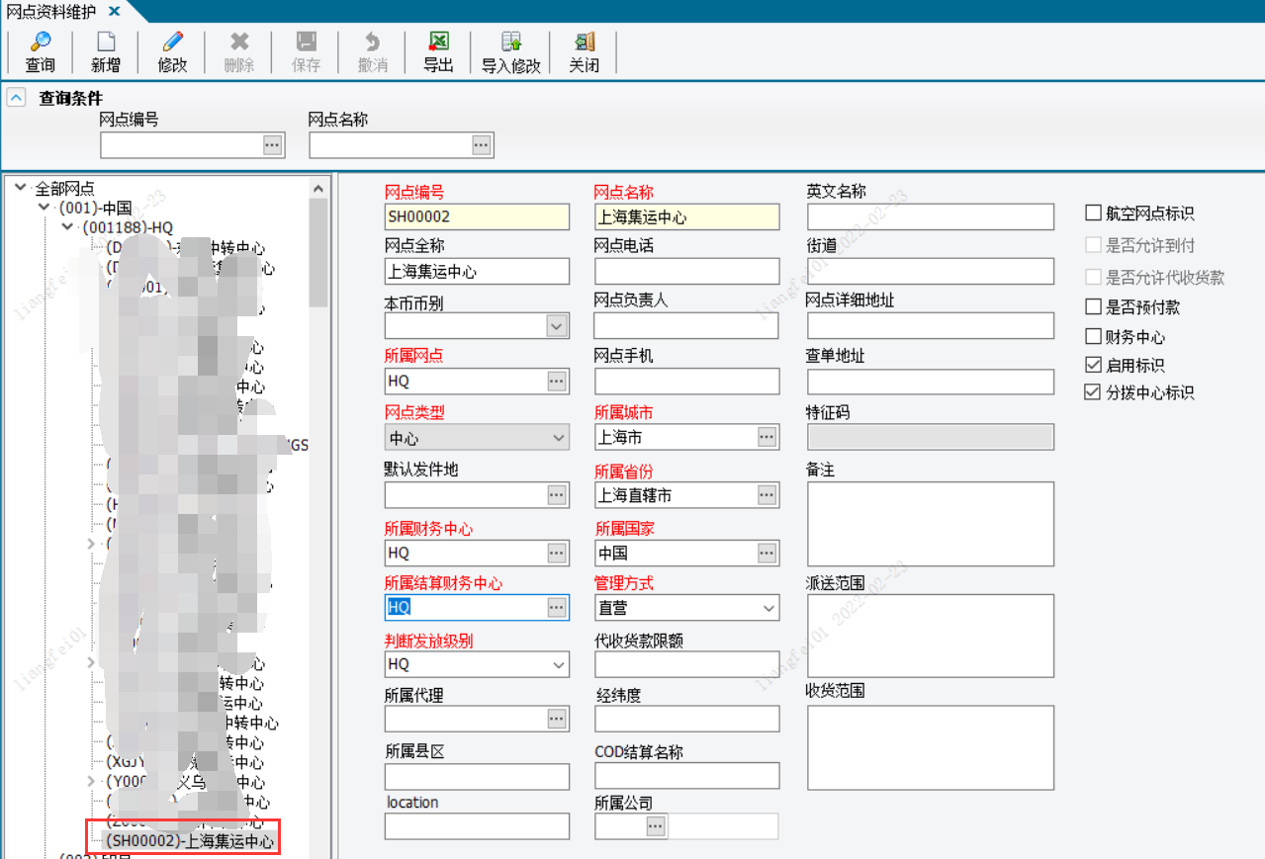Click the 关闭 (close) door icon
1265x859 pixels.
coord(585,43)
